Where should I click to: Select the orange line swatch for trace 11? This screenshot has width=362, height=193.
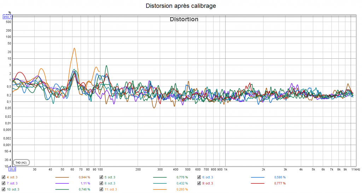pyautogui.click(x=160, y=190)
